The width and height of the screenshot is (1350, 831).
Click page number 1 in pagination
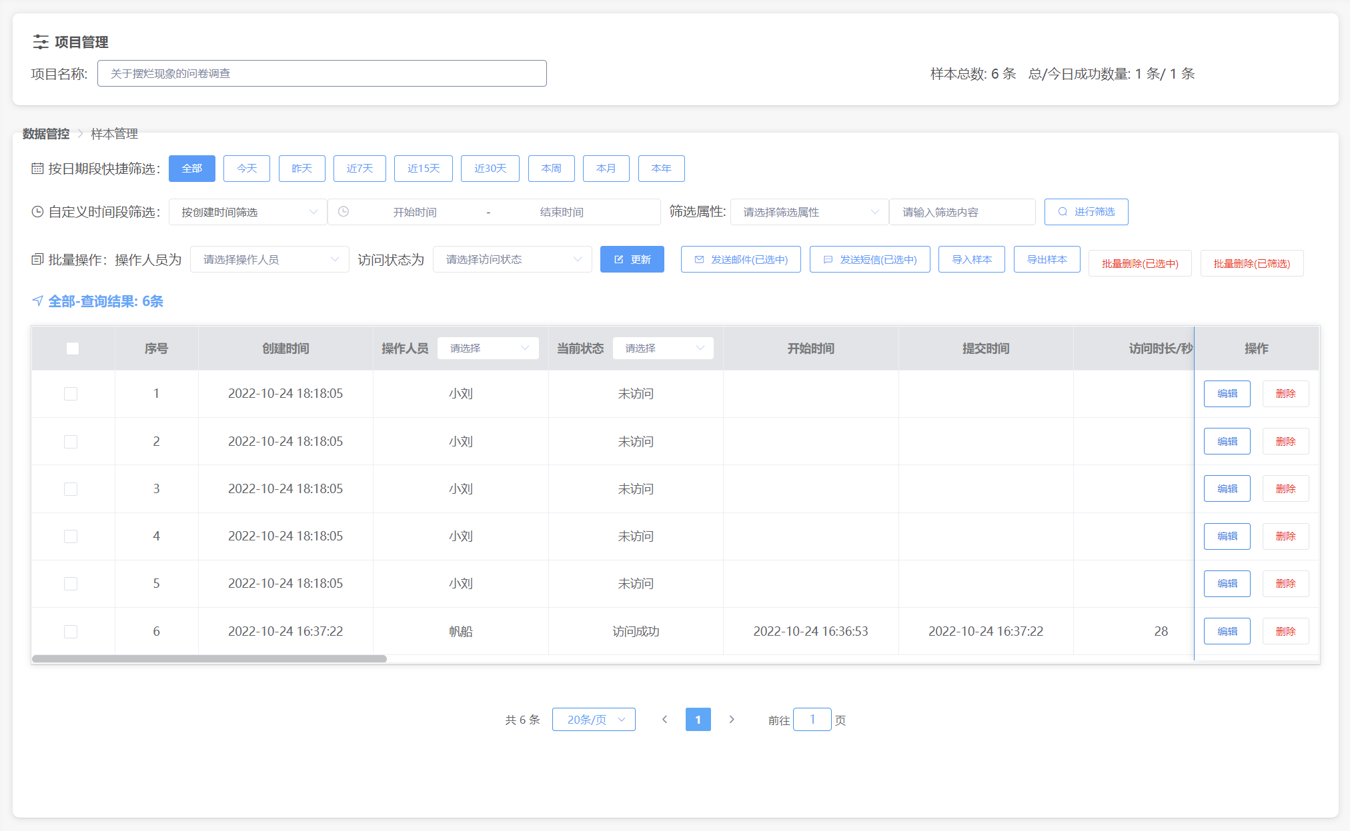click(698, 720)
